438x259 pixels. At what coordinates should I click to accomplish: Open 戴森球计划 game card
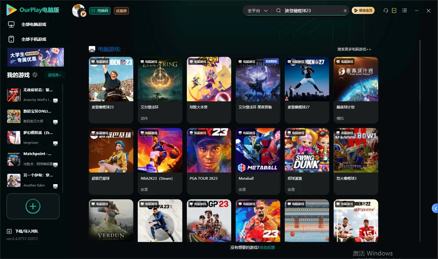[x=356, y=90]
